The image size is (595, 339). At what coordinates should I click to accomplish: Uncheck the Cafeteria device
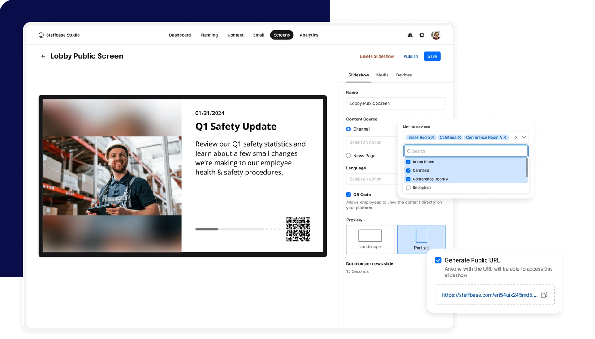point(408,170)
